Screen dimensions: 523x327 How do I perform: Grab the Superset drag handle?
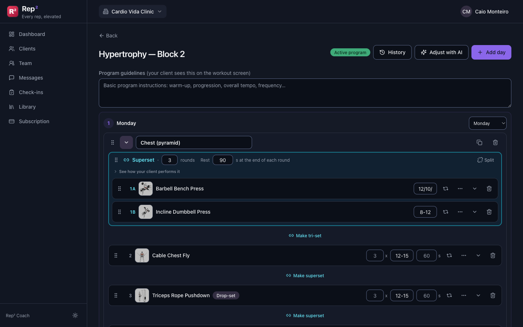[x=116, y=160]
